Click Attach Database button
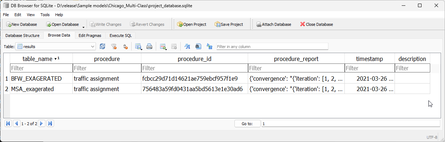 click(x=273, y=24)
